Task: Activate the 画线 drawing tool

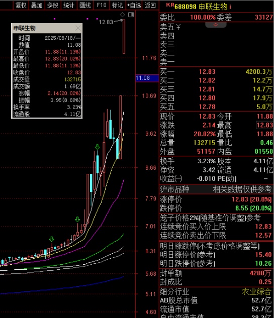Action: [x=85, y=5]
